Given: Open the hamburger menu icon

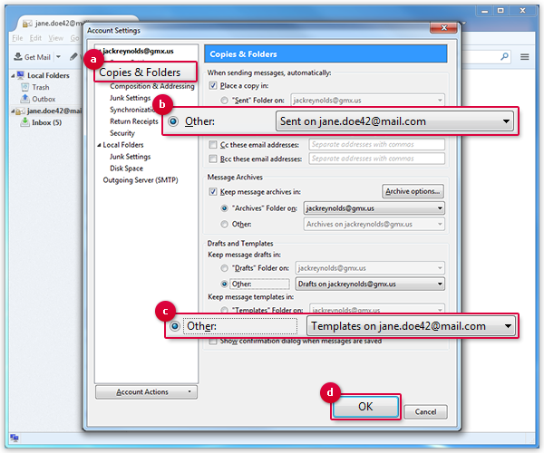Looking at the screenshot, I should [x=525, y=57].
